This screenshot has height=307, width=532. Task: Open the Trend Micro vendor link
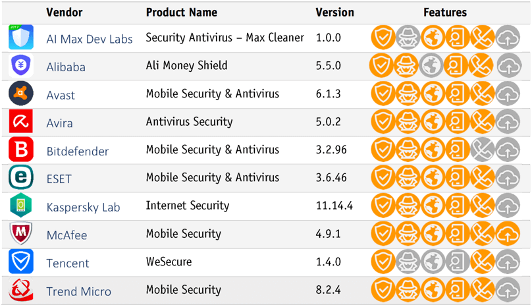pos(78,291)
